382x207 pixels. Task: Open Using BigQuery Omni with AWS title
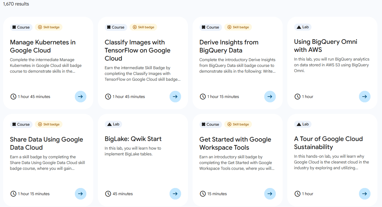click(x=325, y=46)
